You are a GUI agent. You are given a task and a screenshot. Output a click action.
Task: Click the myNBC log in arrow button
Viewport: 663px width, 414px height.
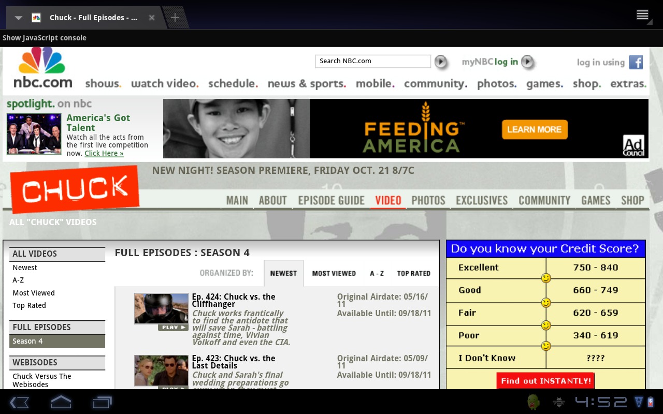pyautogui.click(x=527, y=62)
